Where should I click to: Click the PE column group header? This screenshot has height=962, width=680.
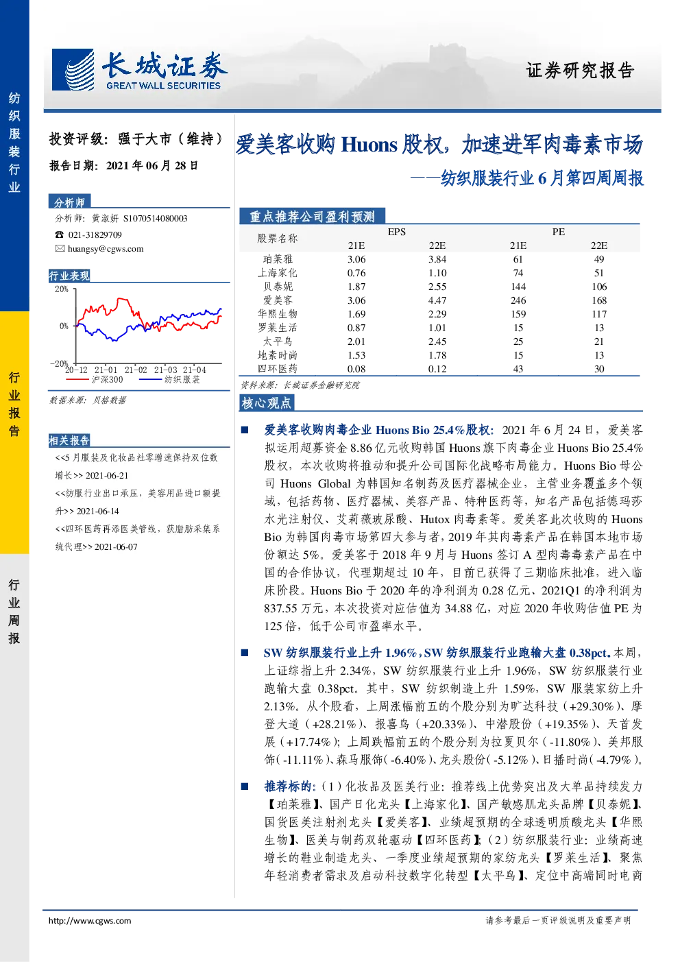559,232
